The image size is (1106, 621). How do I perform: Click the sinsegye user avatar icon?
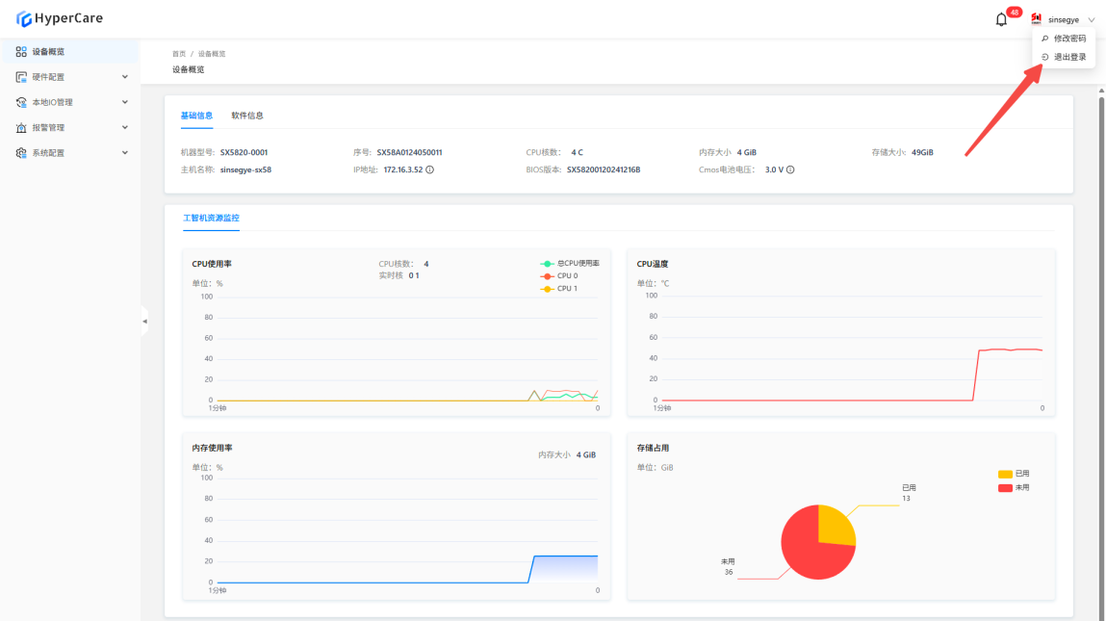pos(1037,19)
